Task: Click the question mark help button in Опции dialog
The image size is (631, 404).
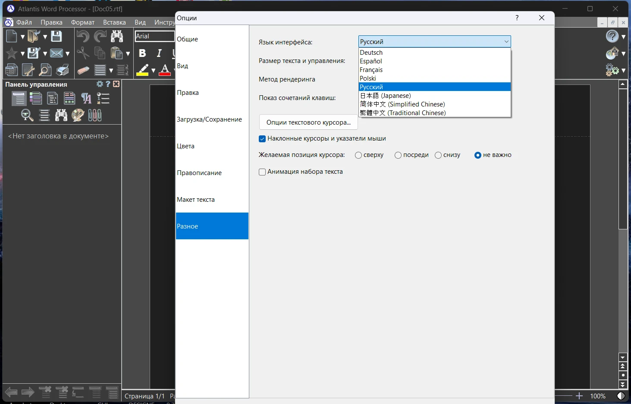Action: pos(517,18)
